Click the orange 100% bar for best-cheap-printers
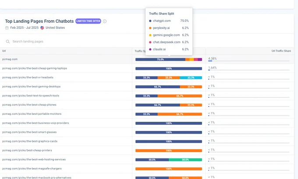 tap(169, 151)
